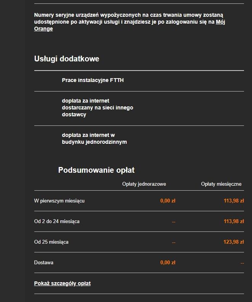Image resolution: width=252 pixels, height=302 pixels.
Task: Click the Usługi dodatkowe heading
Action: coord(67,59)
